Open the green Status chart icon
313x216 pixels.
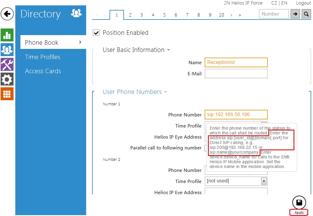7,35
